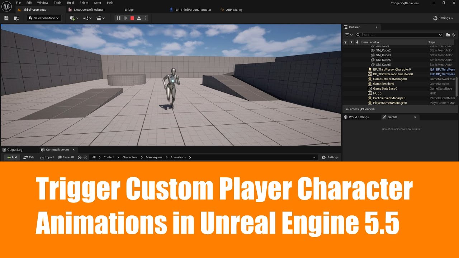Close the Outliner tab
The image size is (459, 258).
377,27
